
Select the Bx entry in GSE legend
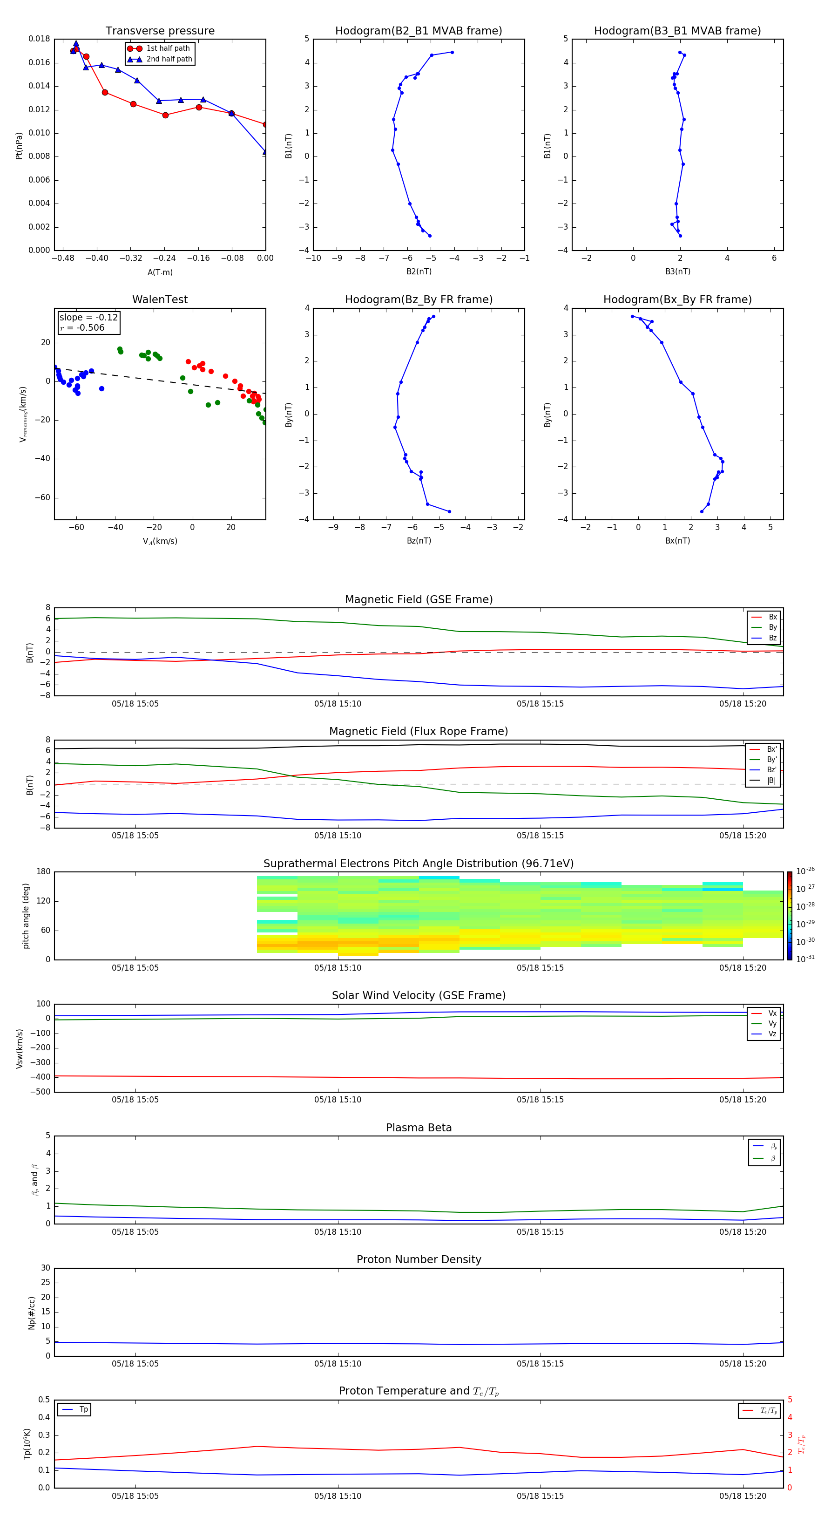(x=764, y=617)
